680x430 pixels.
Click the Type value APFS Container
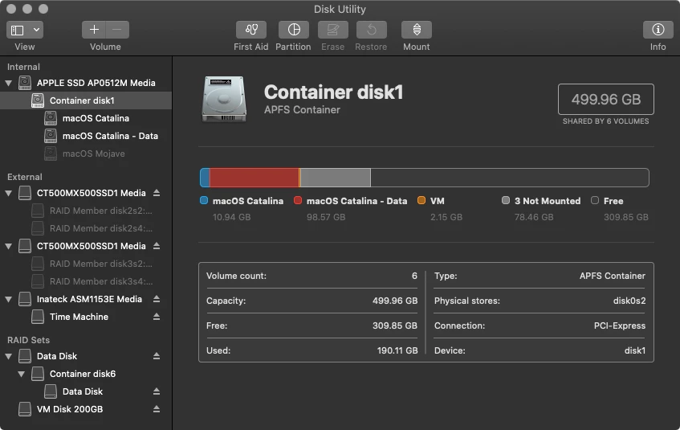point(613,276)
